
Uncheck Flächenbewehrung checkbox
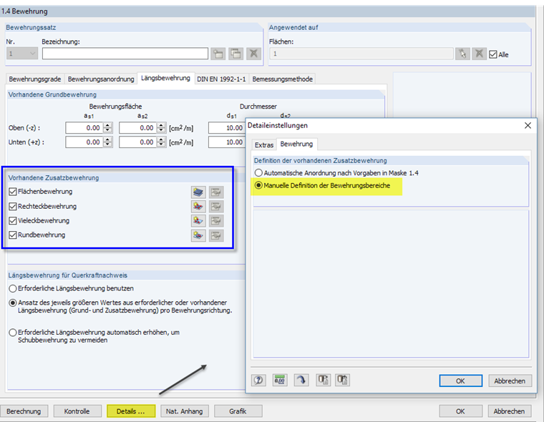click(x=13, y=192)
